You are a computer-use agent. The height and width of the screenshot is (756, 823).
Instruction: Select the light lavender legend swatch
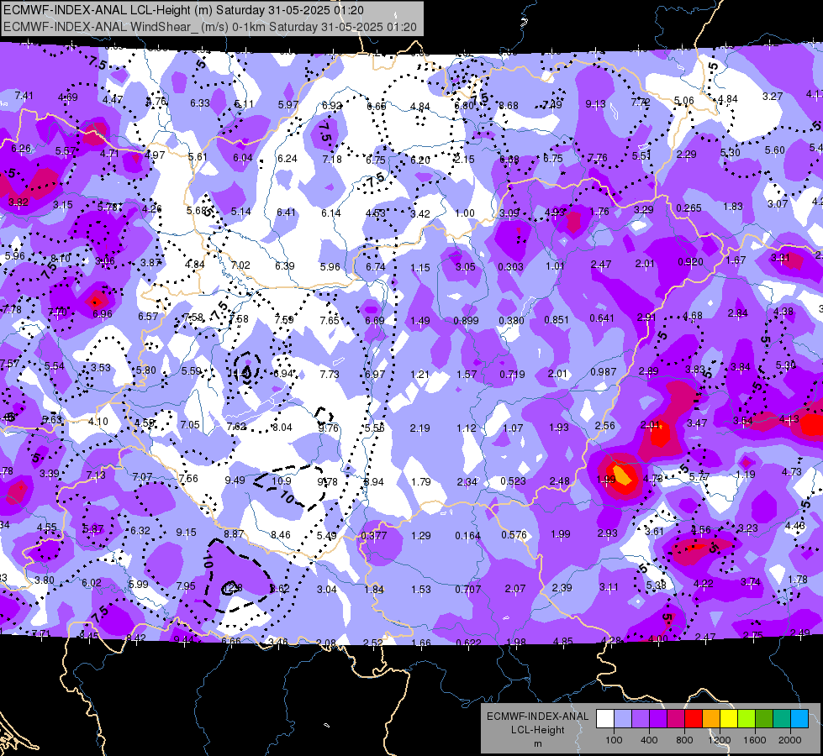coord(622,719)
